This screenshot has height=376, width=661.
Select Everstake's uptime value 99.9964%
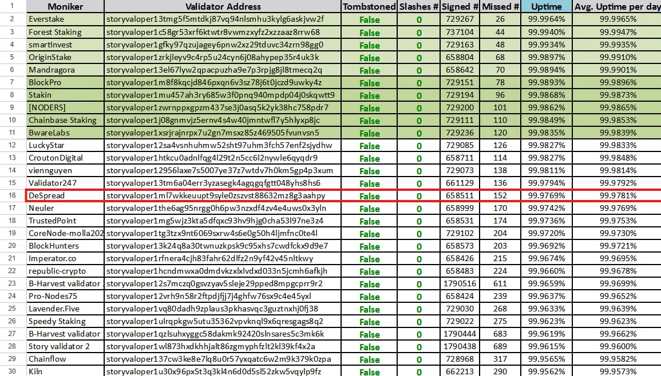(547, 19)
